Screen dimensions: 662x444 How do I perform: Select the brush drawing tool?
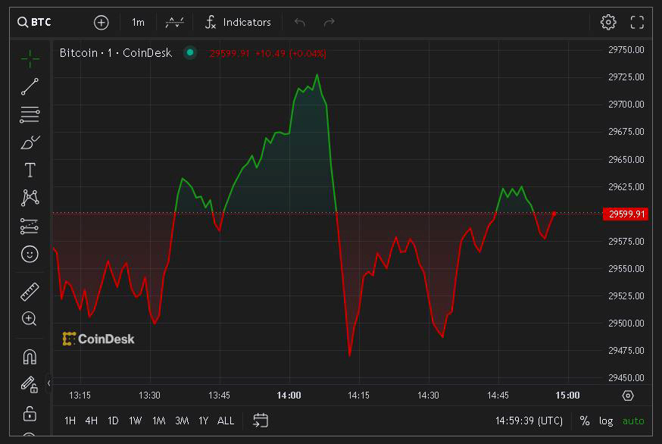30,142
